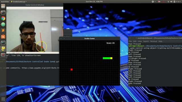This screenshot has height=102, width=182.
Task: Click 'mohit@wildbeast' prompt in right terminal
Action: [x=136, y=46]
